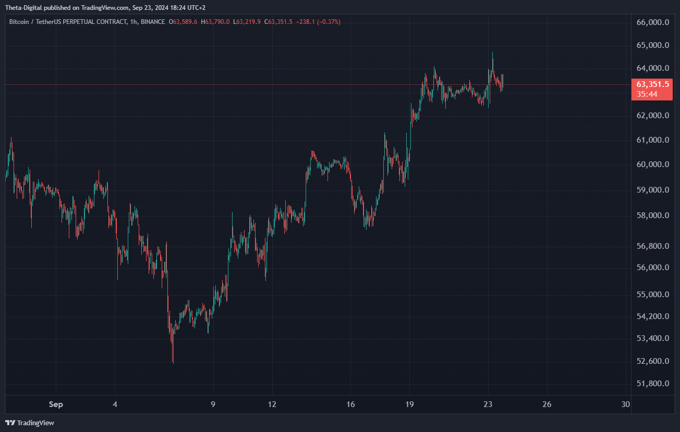Click the 30 date label on time axis
The image size is (680, 432).
point(626,404)
